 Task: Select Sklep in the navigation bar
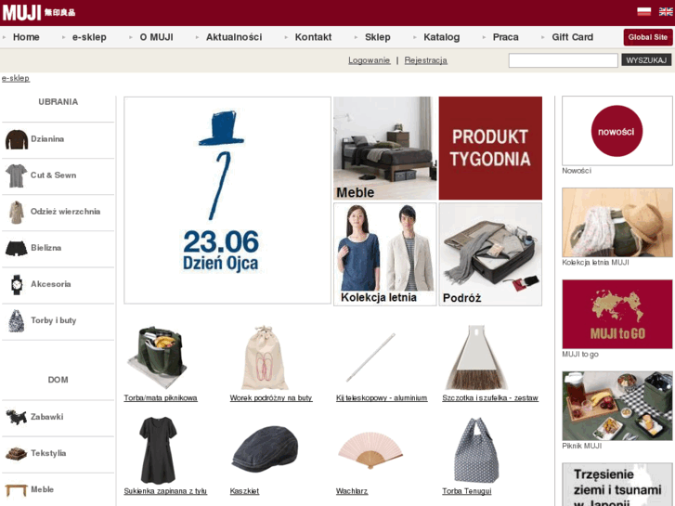pos(378,37)
